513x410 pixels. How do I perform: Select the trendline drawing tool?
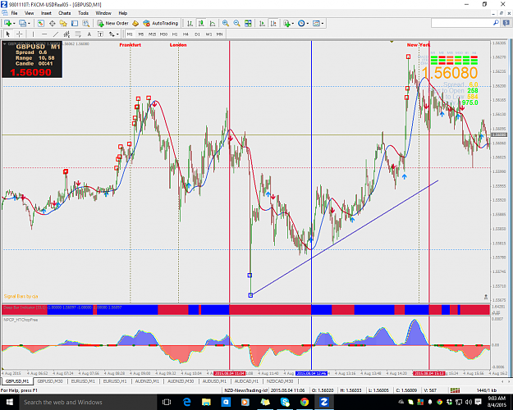click(x=56, y=34)
